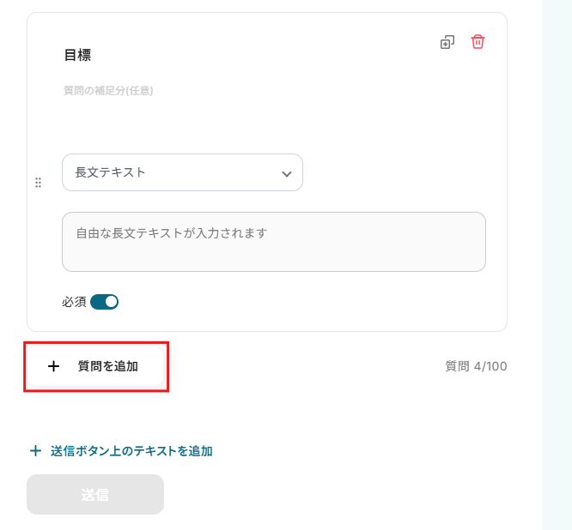Click the plus icon beside 送信ボタン上のテキストを追加
The image size is (572, 530).
coord(35,451)
